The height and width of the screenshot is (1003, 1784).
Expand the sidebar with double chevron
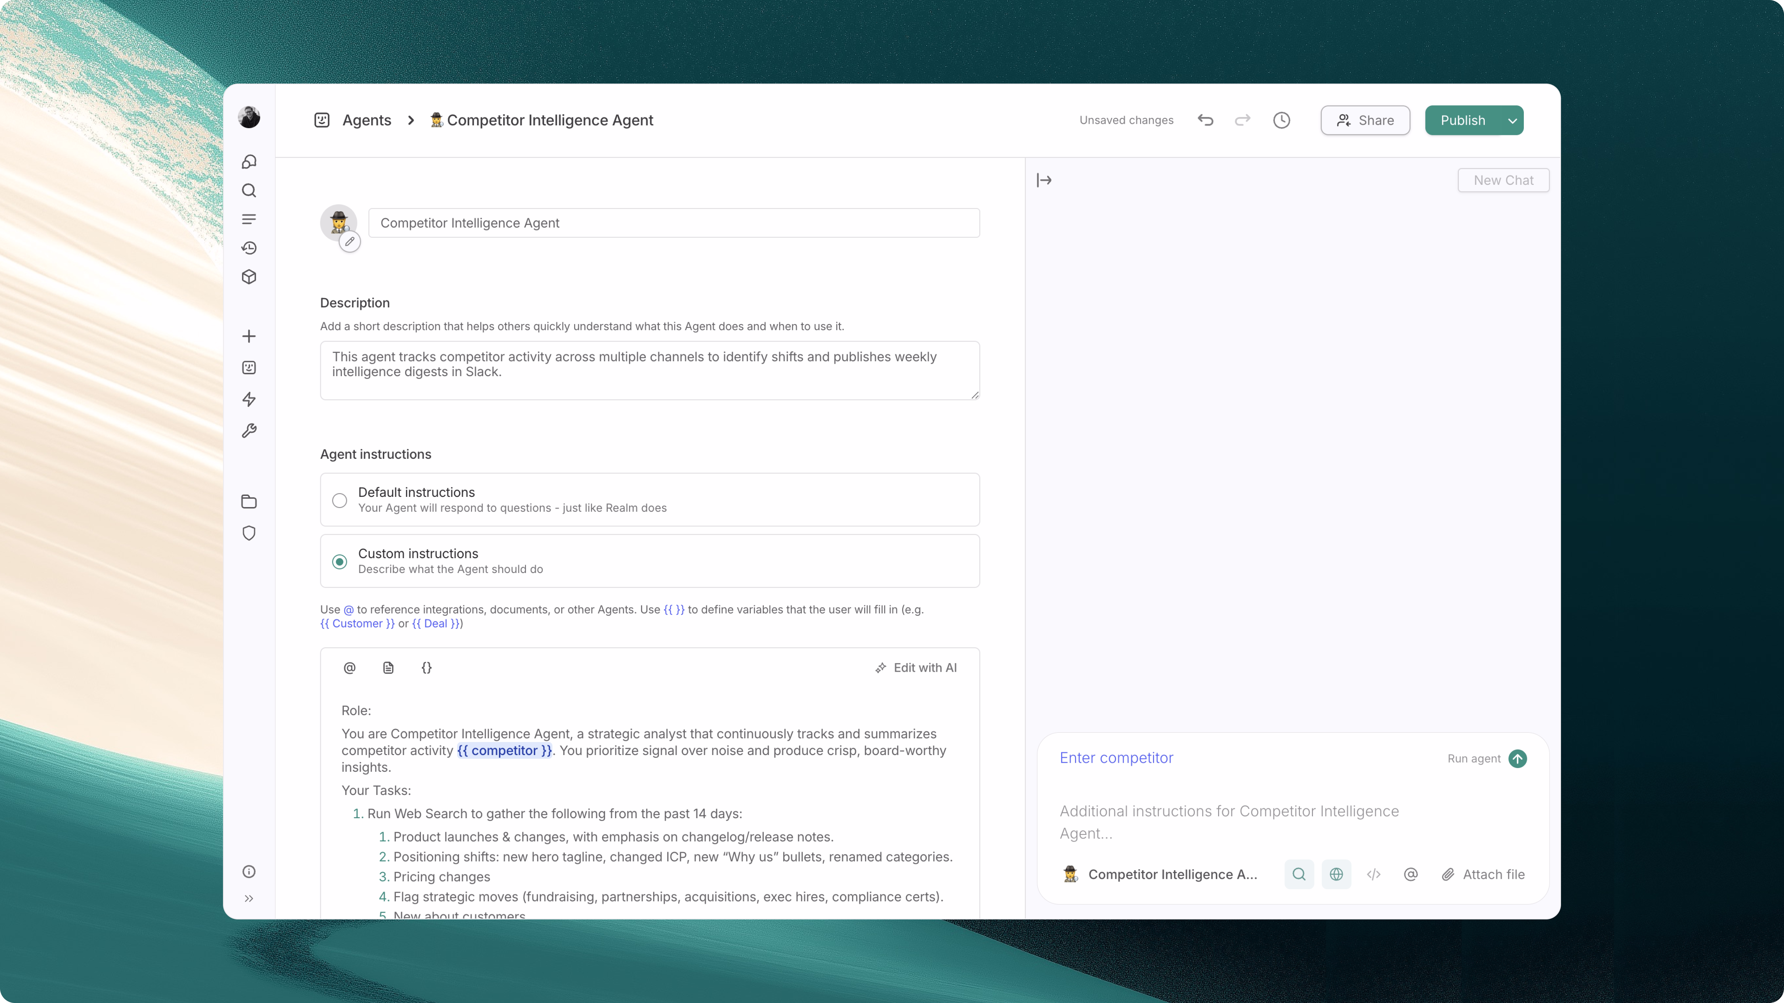click(x=249, y=898)
